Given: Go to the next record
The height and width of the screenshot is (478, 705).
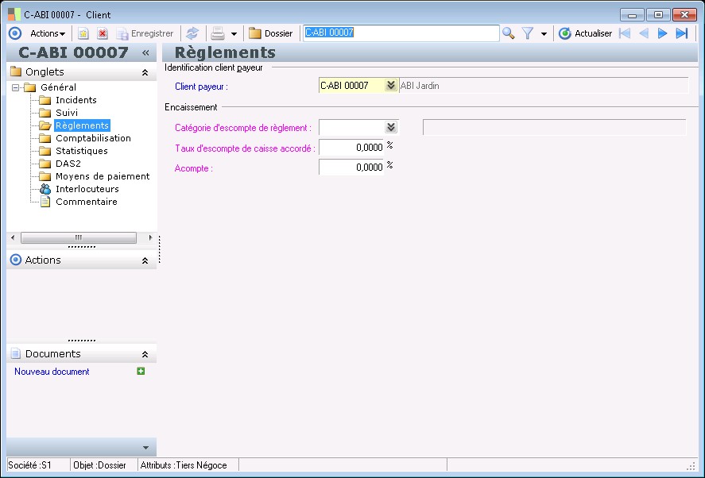Looking at the screenshot, I should tap(662, 33).
